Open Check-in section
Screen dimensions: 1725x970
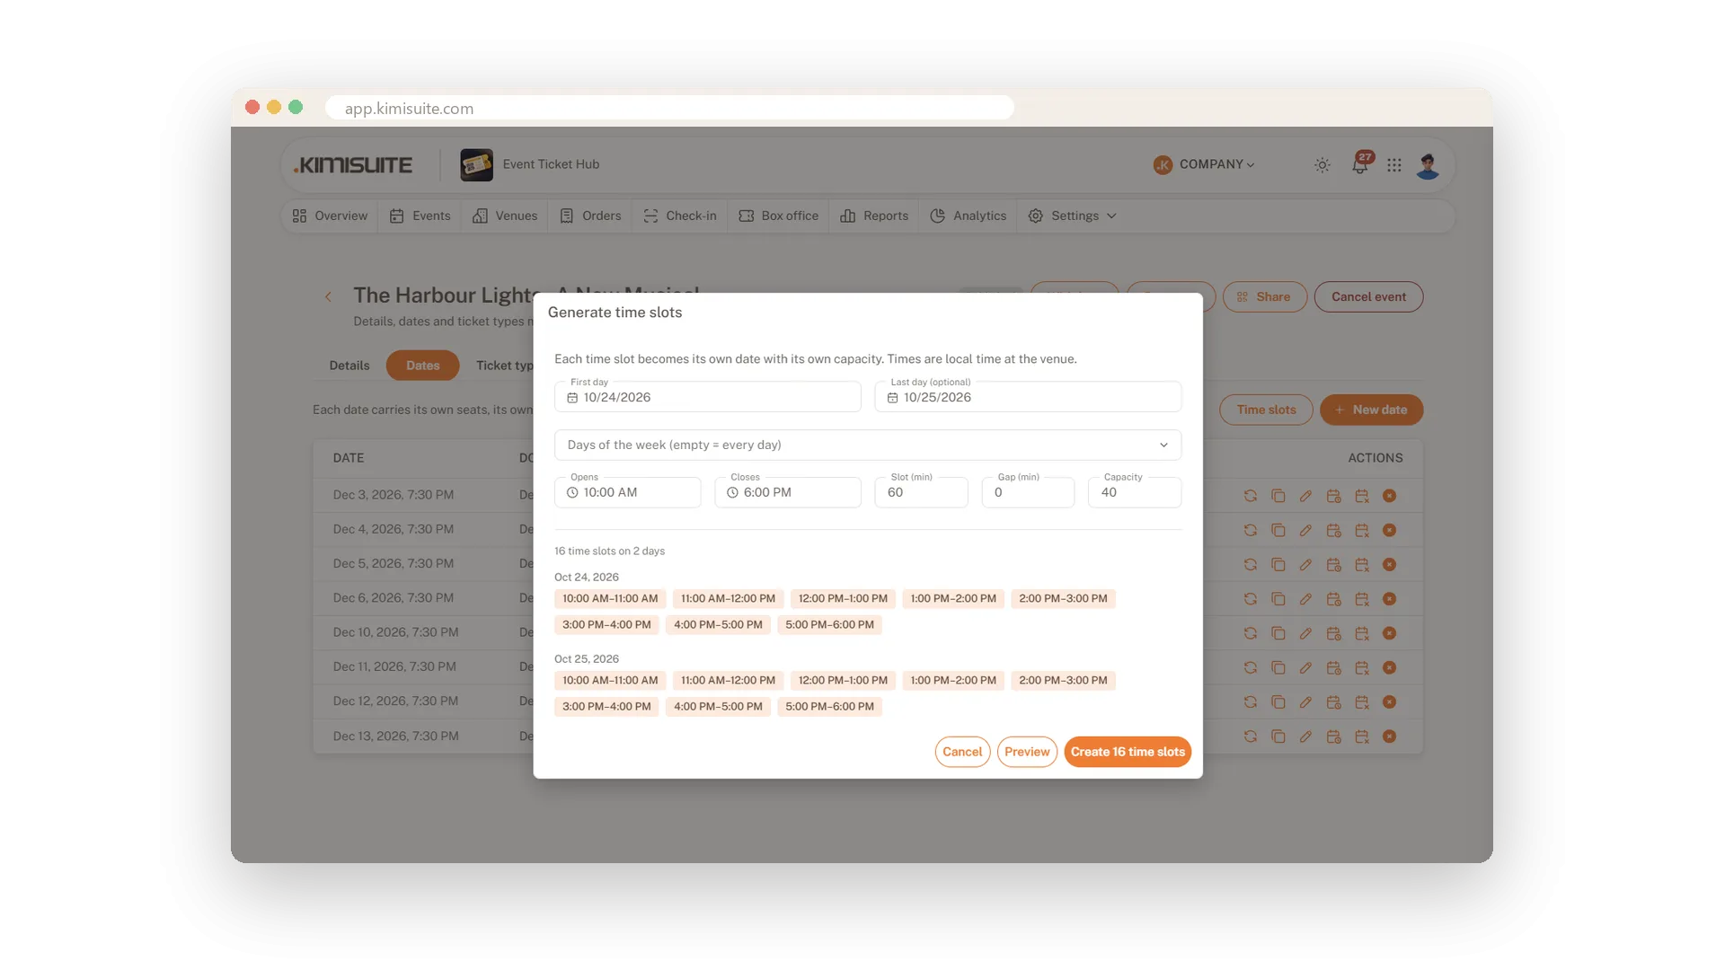[680, 216]
